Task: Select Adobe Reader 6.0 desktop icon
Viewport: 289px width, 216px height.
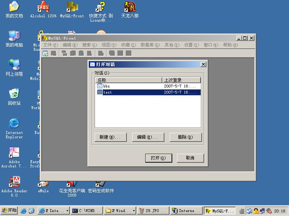Action: click(14, 187)
